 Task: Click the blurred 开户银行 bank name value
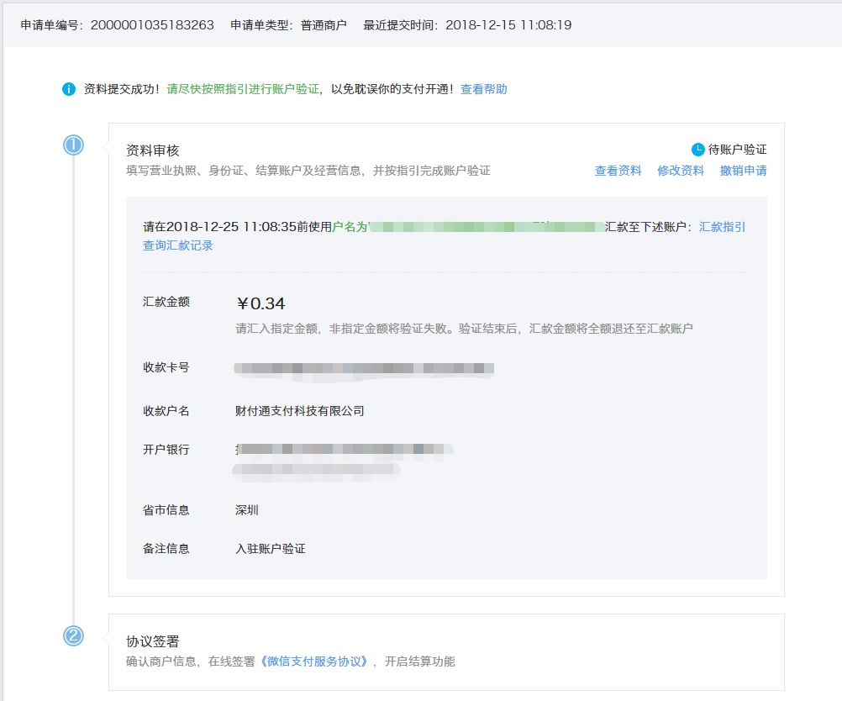point(344,461)
